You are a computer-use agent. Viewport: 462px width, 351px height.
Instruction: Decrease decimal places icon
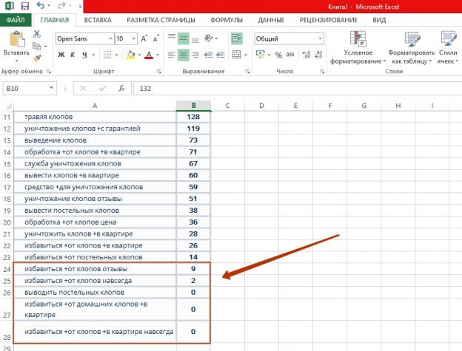point(318,55)
